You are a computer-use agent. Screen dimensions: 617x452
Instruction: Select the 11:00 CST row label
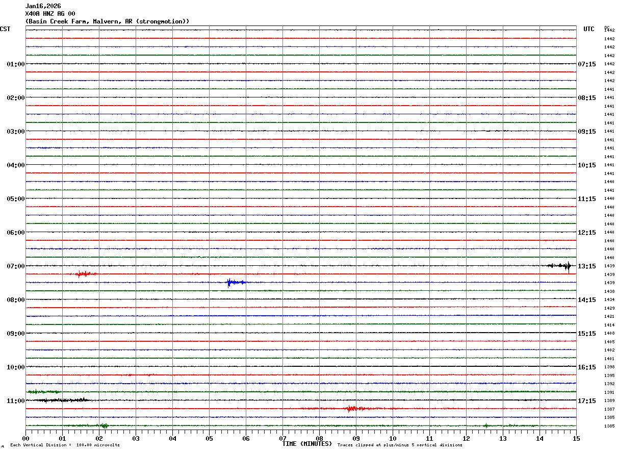click(15, 401)
